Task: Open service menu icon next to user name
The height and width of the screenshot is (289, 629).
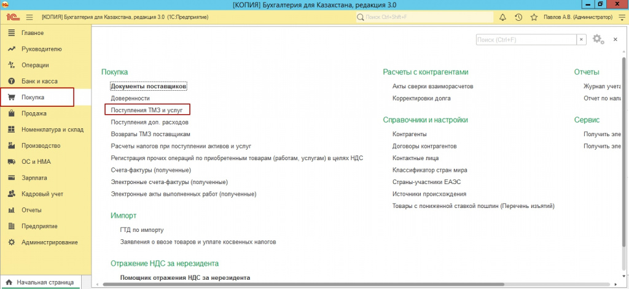Action: tap(622, 17)
